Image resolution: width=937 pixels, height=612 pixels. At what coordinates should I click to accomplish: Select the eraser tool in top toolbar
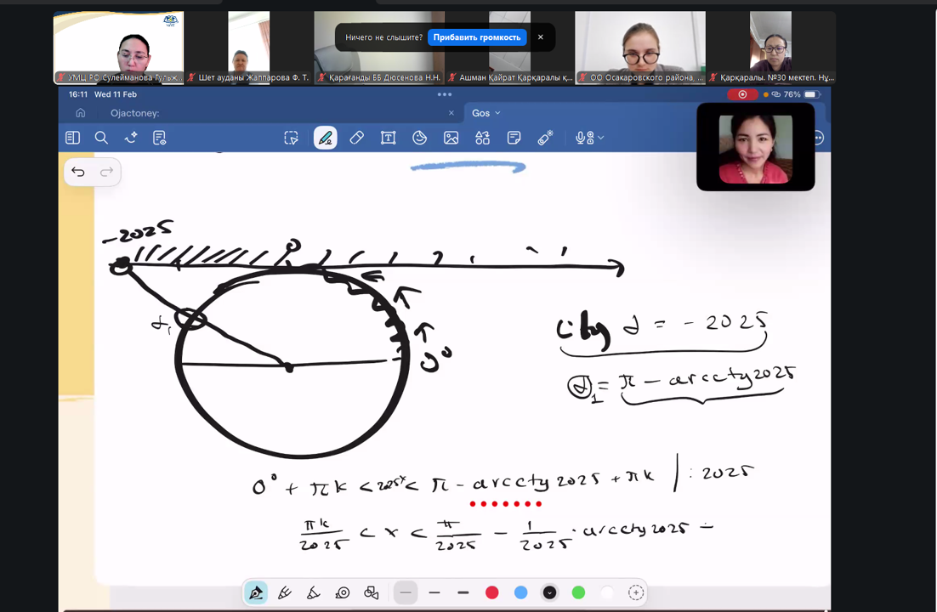point(357,138)
